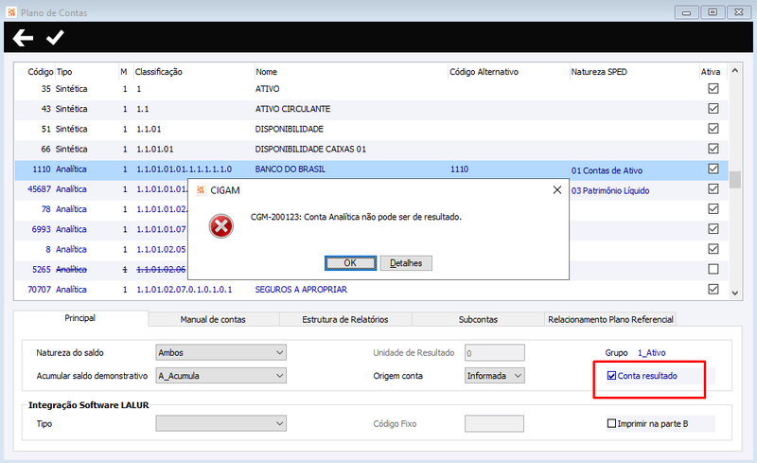Toggle Ativa checkbox for ATIVO CIRCULANTE
Screen dimensions: 757x463
click(x=713, y=108)
